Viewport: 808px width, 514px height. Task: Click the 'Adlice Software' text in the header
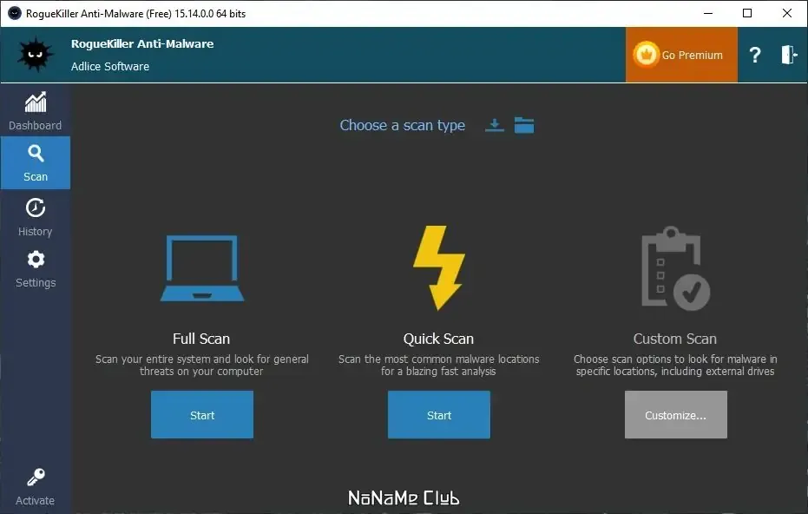click(110, 67)
